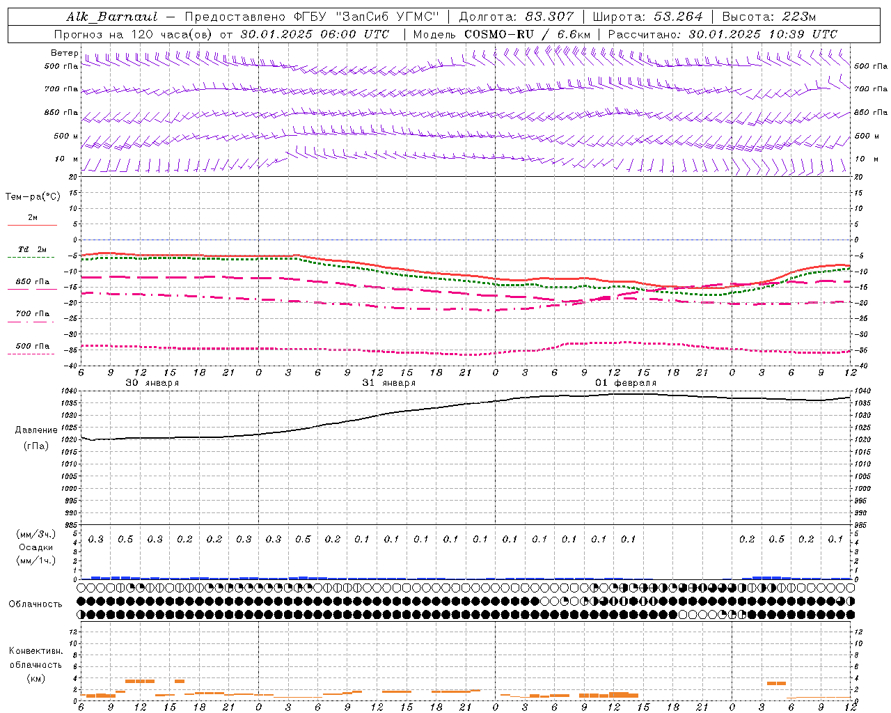This screenshot has height=713, width=891.
Task: Click the Облачность cloudiness label
Action: [x=36, y=604]
